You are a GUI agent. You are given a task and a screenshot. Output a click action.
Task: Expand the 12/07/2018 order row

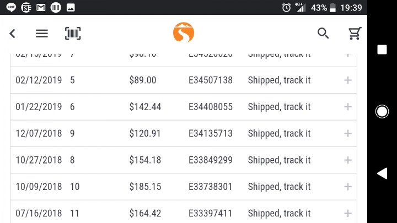tap(348, 133)
